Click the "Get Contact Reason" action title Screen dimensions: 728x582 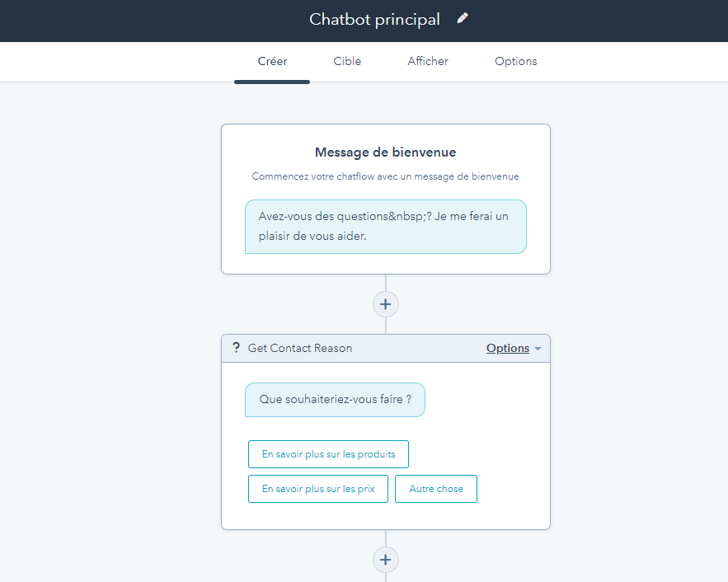click(x=300, y=348)
